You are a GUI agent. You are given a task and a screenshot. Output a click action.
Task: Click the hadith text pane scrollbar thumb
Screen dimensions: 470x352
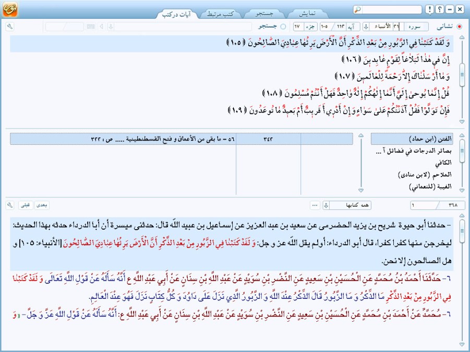tap(462, 231)
